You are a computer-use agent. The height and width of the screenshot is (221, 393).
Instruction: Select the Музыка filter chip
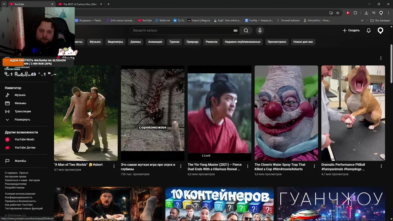(x=95, y=42)
